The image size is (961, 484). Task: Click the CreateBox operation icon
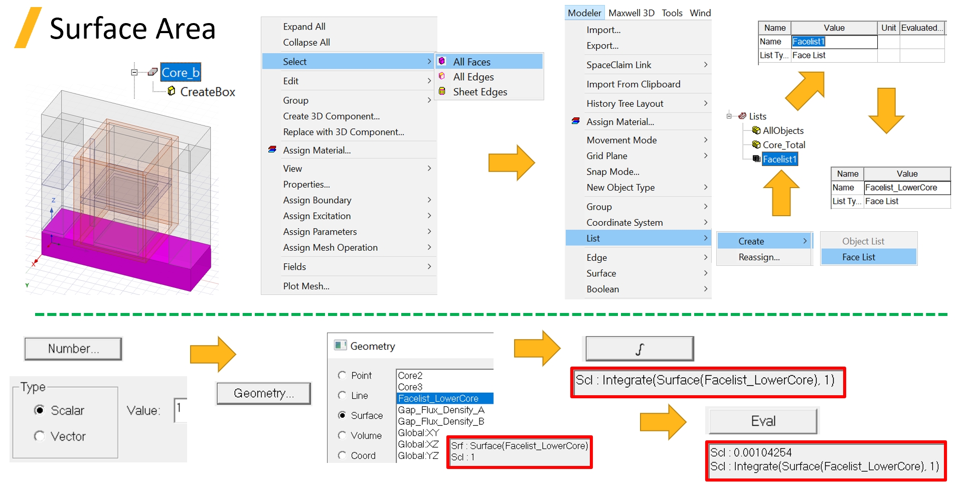tap(172, 91)
